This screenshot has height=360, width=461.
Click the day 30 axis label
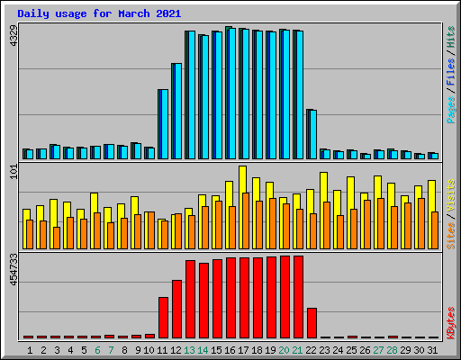(419, 350)
